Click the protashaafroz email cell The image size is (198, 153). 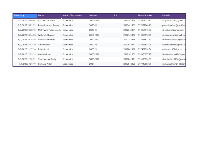pos(174,25)
